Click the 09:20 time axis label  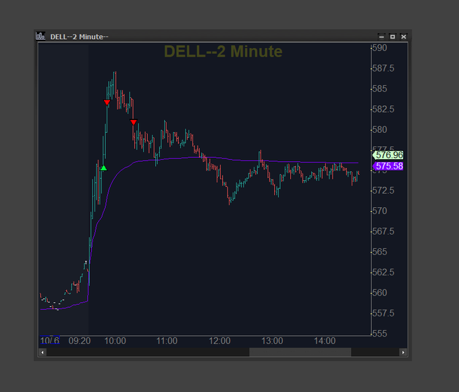[80, 341]
